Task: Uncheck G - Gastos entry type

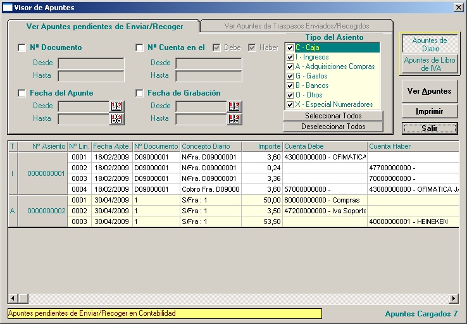Action: [290, 76]
